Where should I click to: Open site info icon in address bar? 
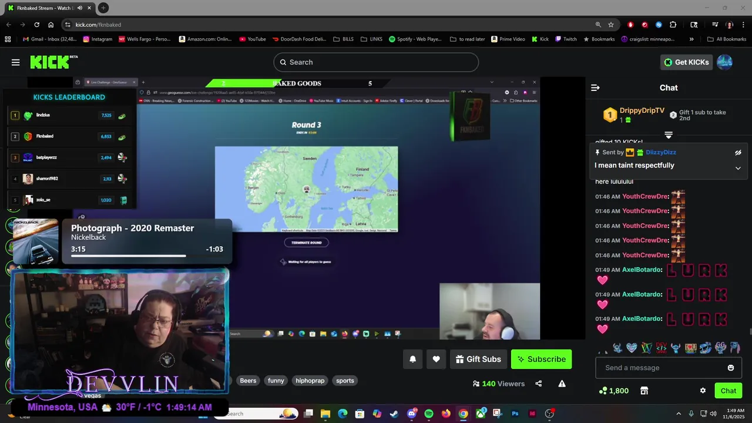(68, 25)
